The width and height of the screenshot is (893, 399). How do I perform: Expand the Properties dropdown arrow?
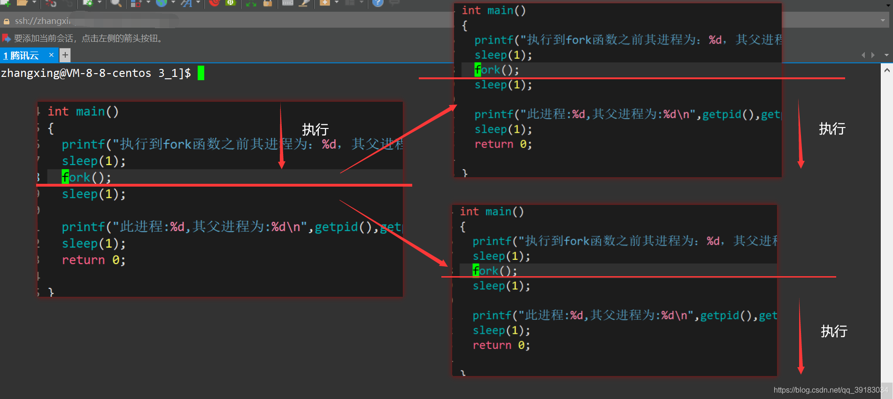point(99,3)
